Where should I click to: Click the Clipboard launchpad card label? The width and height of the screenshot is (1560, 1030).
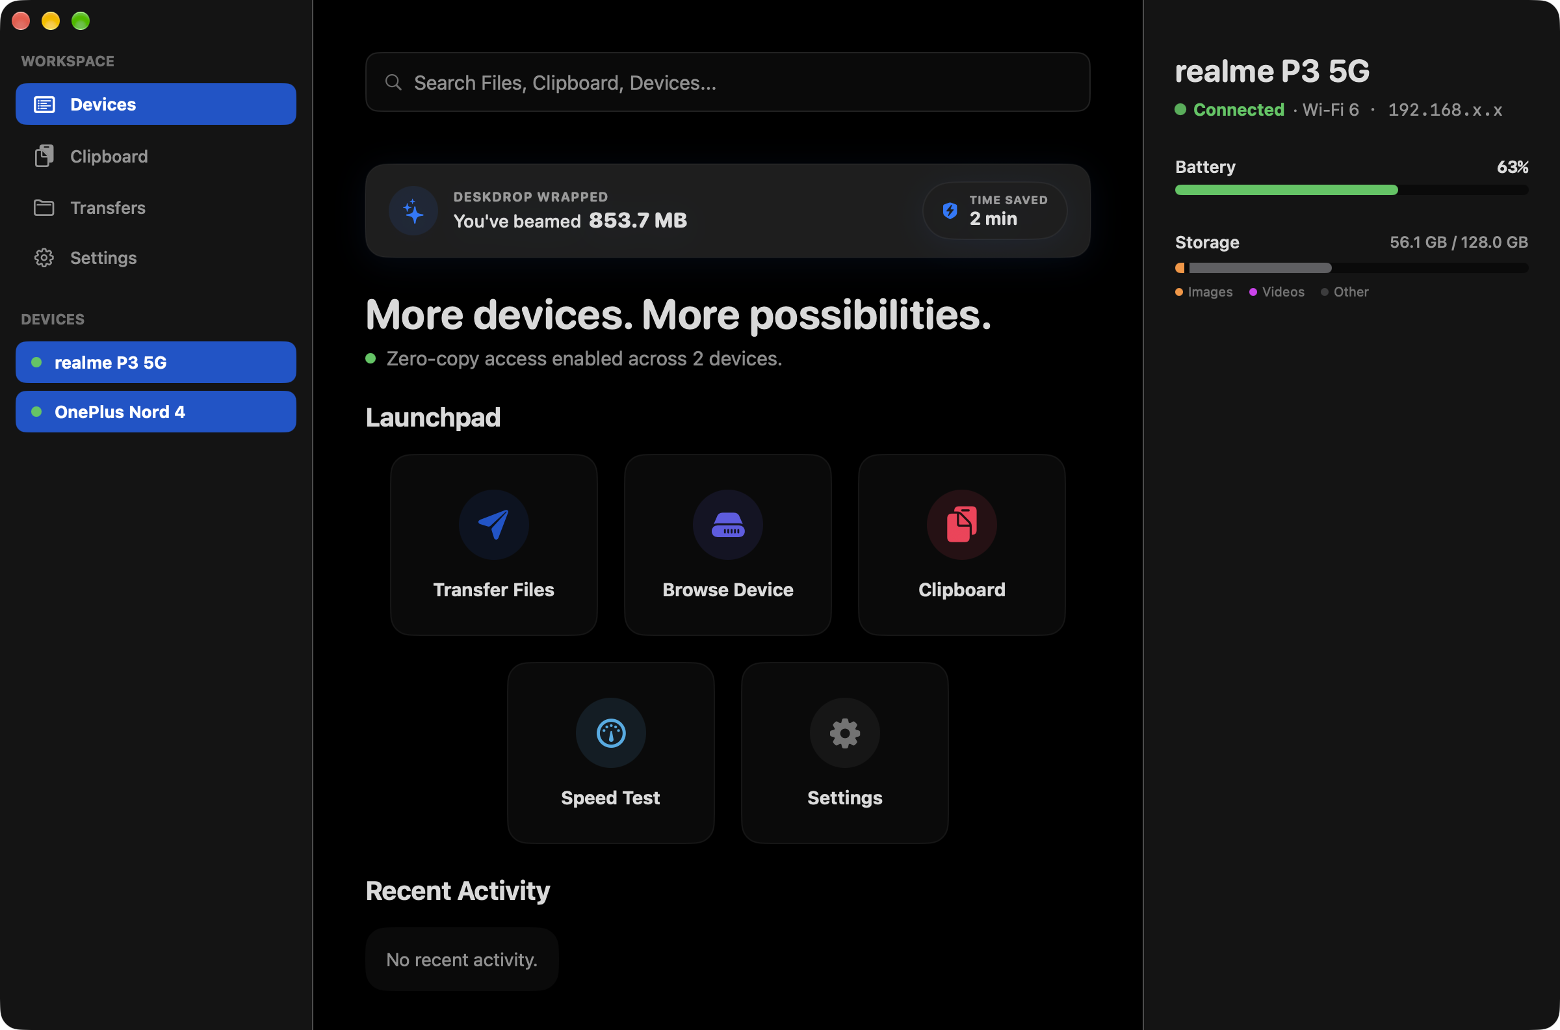click(961, 589)
